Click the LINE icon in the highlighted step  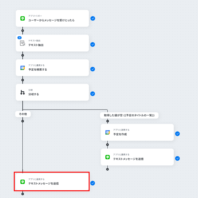point(23,182)
